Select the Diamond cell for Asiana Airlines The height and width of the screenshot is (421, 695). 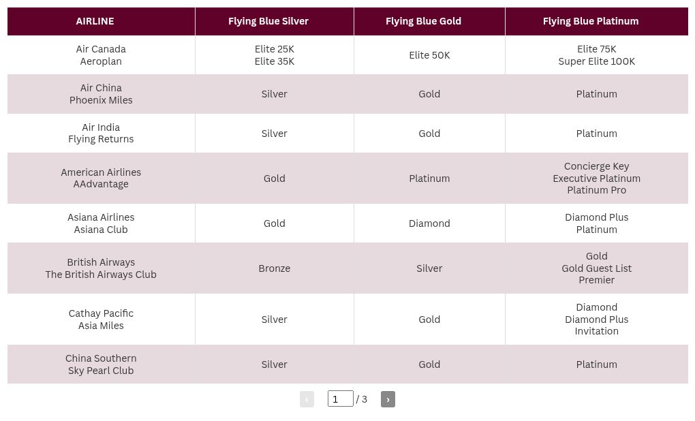429,223
